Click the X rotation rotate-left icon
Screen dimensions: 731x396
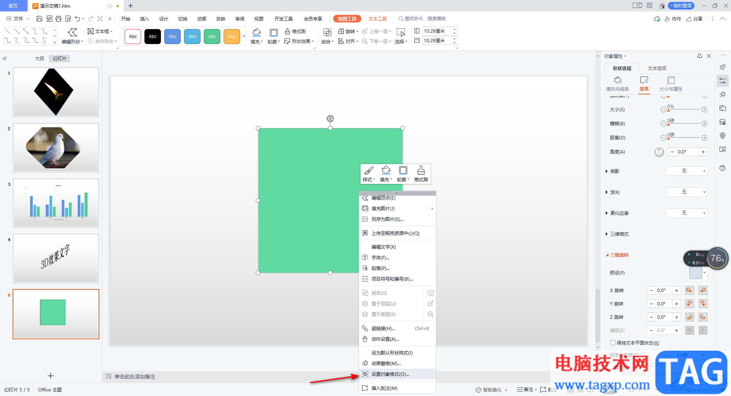tap(689, 290)
